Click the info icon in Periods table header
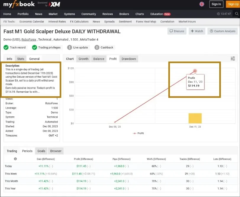 point(15,159)
